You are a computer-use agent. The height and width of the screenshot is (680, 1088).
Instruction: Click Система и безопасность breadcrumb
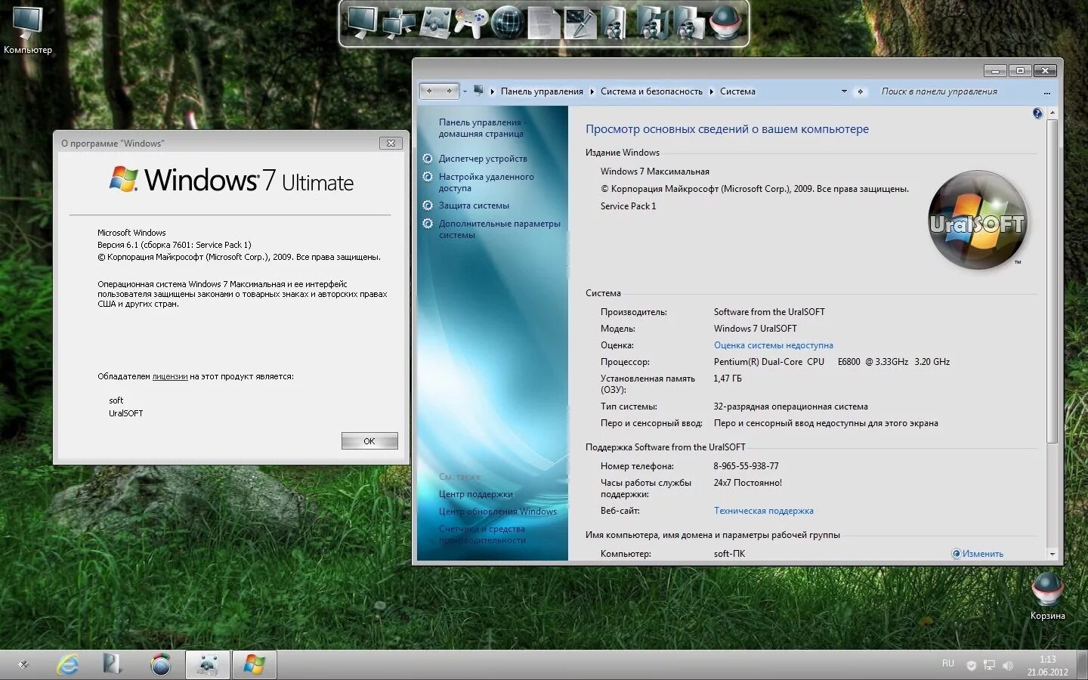pyautogui.click(x=651, y=91)
